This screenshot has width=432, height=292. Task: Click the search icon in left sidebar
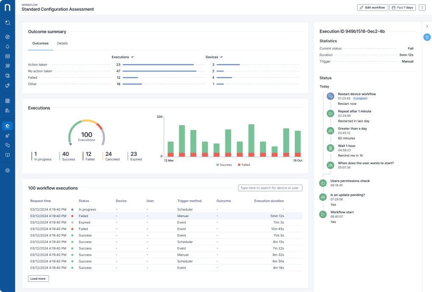[7, 23]
